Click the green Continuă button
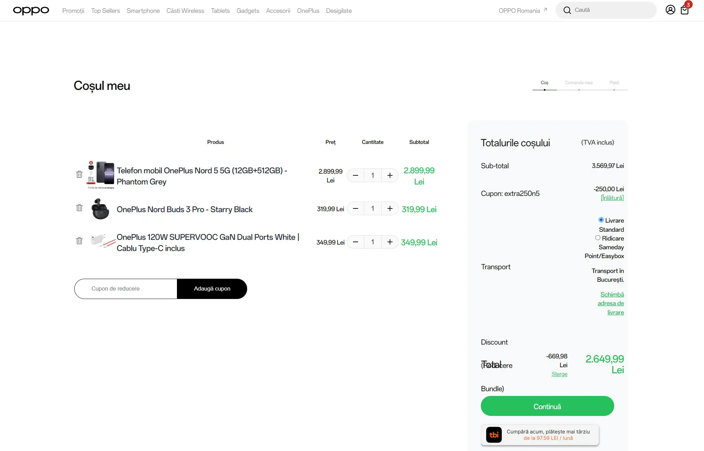Screen dimensions: 704x451 [547, 406]
